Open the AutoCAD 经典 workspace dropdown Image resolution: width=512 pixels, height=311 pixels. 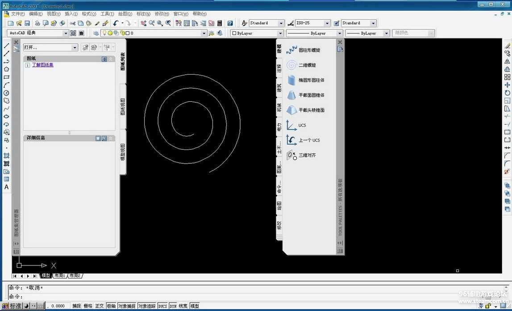[66, 33]
